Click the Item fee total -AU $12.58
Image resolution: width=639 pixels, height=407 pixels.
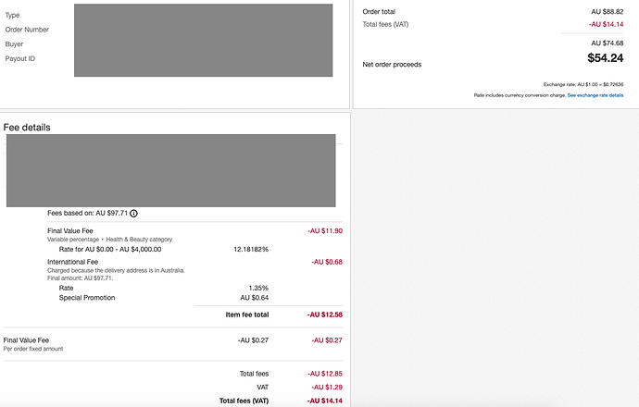[x=325, y=314]
